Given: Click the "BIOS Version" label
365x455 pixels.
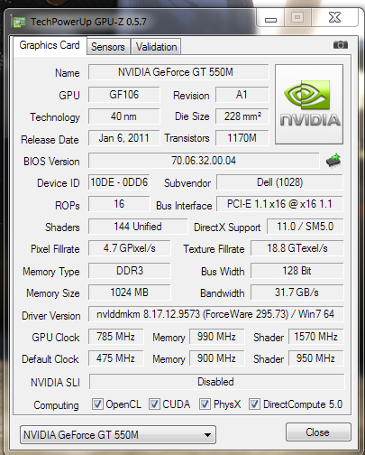Looking at the screenshot, I should pyautogui.click(x=51, y=162).
